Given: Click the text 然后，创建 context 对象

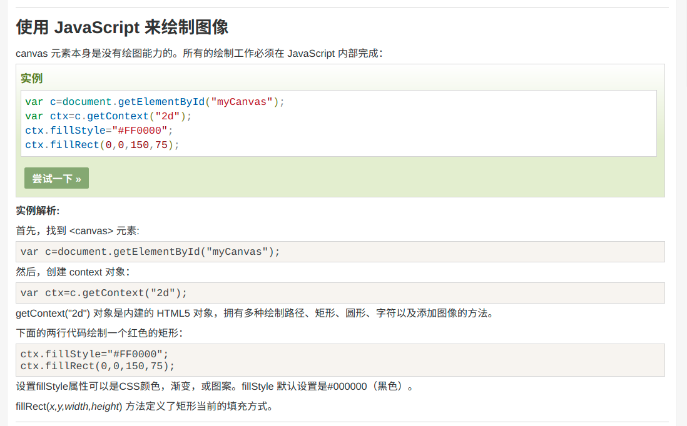Looking at the screenshot, I should pos(73,272).
